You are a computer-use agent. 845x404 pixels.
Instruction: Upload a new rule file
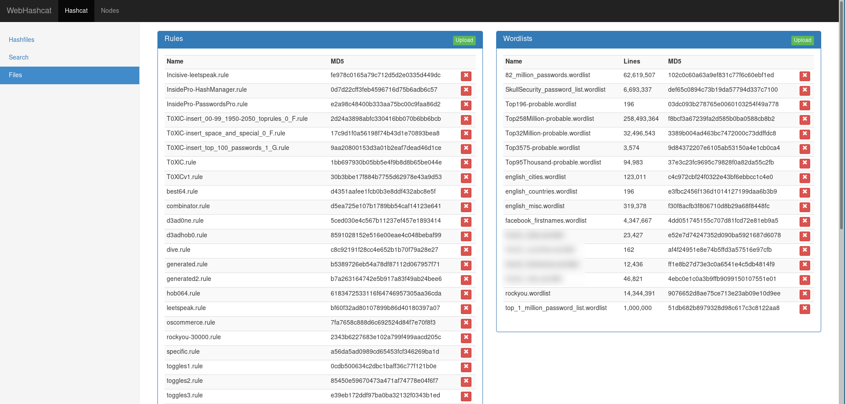[x=464, y=40]
